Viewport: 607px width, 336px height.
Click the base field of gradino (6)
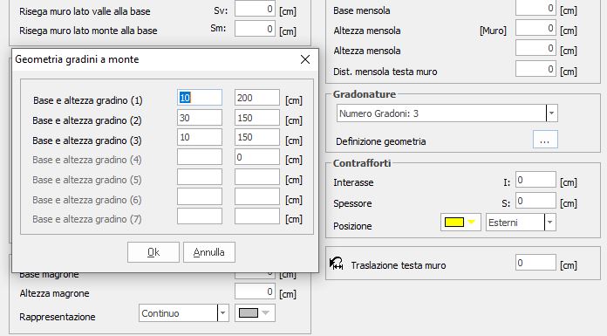point(200,196)
